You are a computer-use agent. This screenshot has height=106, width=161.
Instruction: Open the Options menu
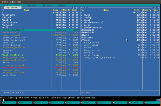47,5
